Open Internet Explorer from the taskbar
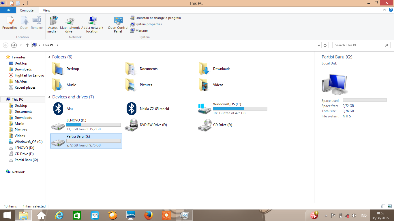The image size is (394, 221). (x=59, y=215)
